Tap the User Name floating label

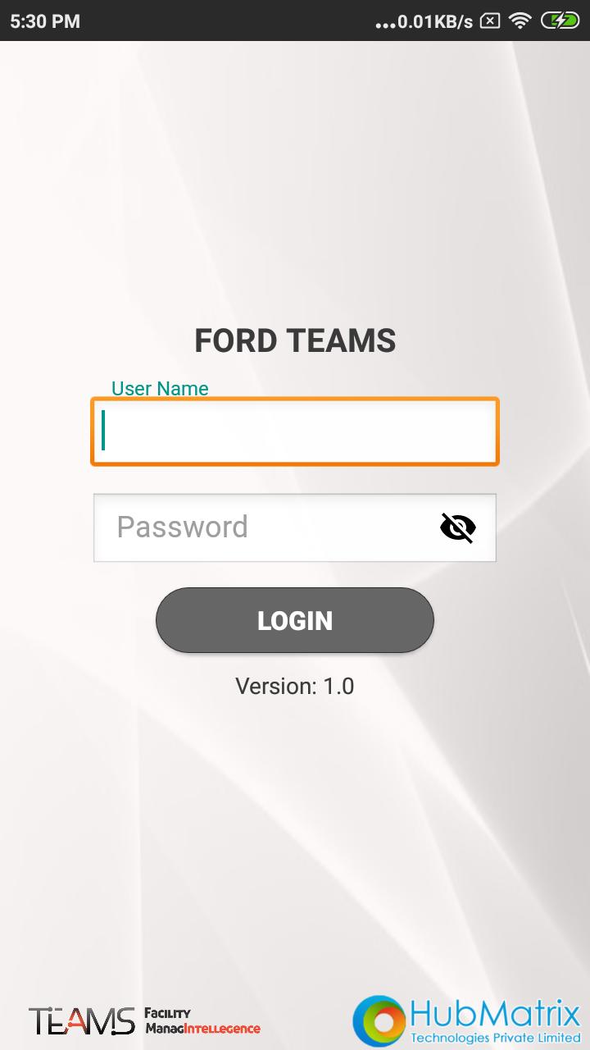pyautogui.click(x=160, y=388)
